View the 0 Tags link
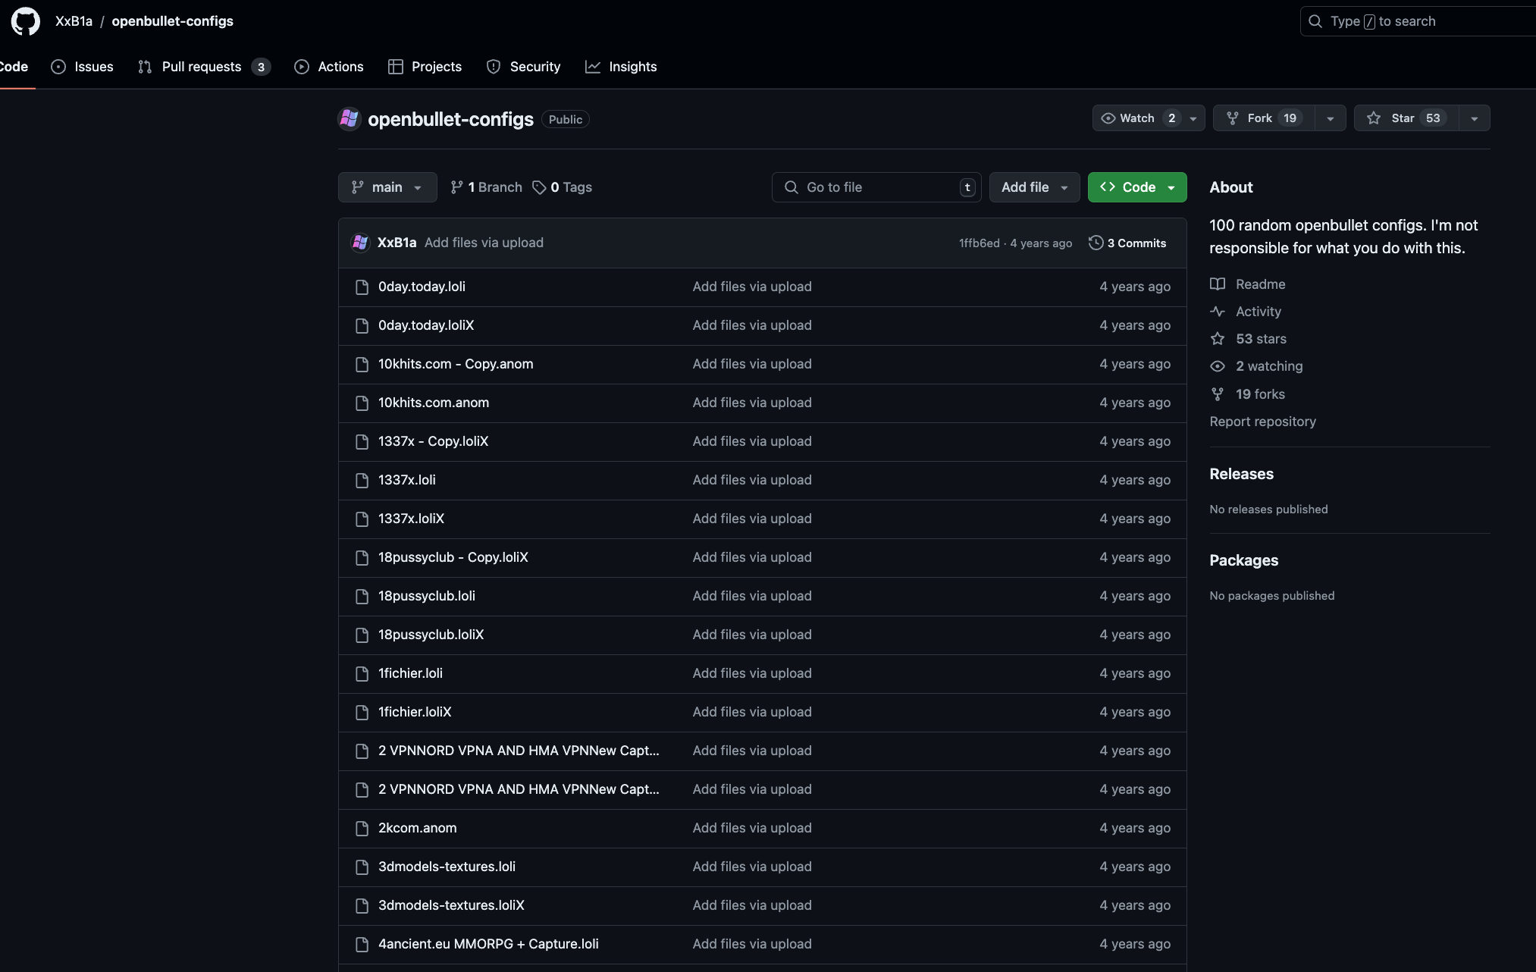1536x972 pixels. point(562,187)
